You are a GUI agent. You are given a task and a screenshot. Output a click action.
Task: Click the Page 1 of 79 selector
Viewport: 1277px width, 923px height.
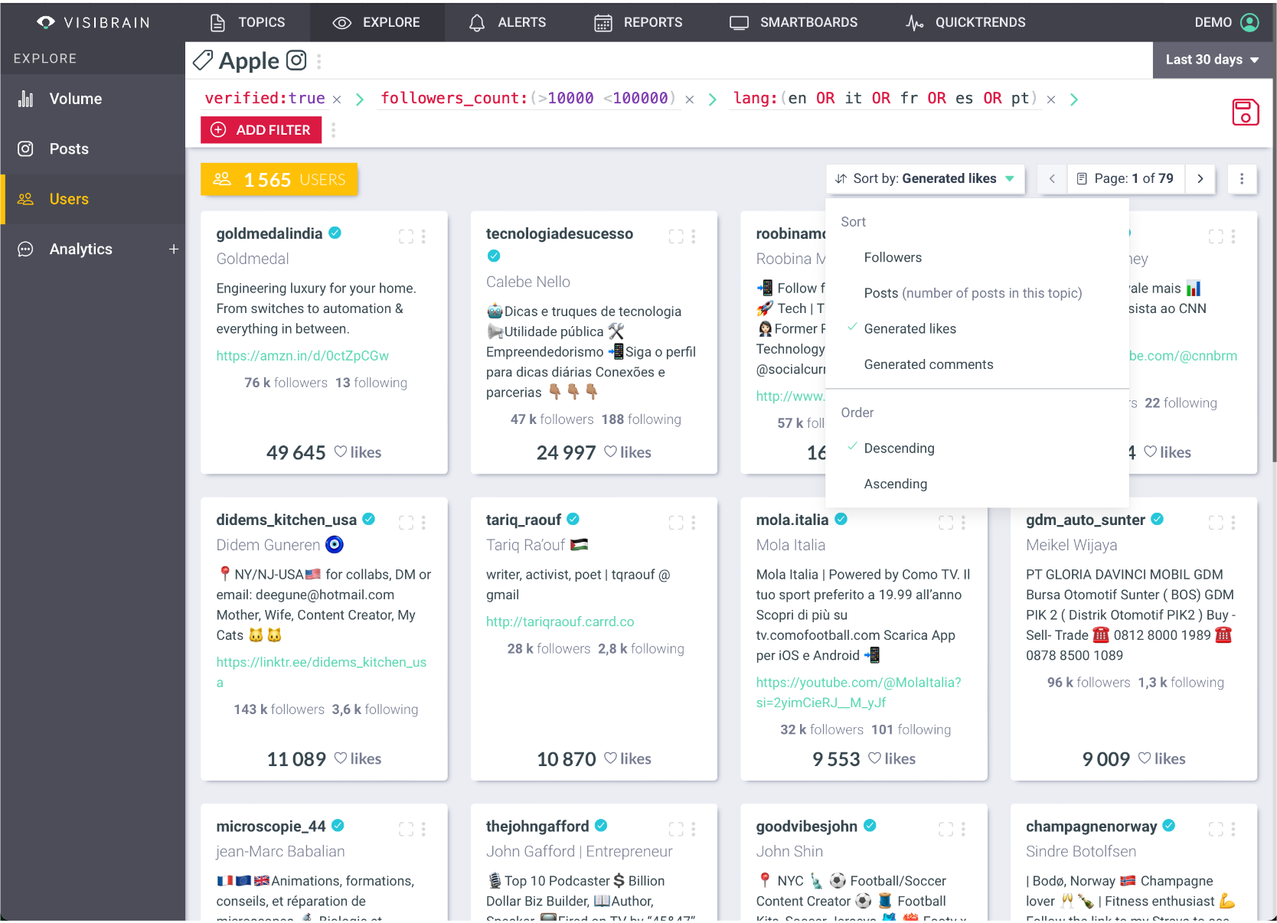click(x=1125, y=178)
